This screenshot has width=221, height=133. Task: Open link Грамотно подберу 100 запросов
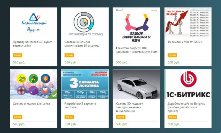point(136,50)
